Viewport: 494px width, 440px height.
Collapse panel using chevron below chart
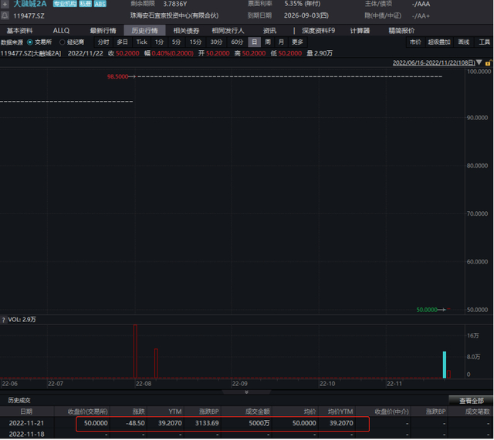tap(246, 392)
